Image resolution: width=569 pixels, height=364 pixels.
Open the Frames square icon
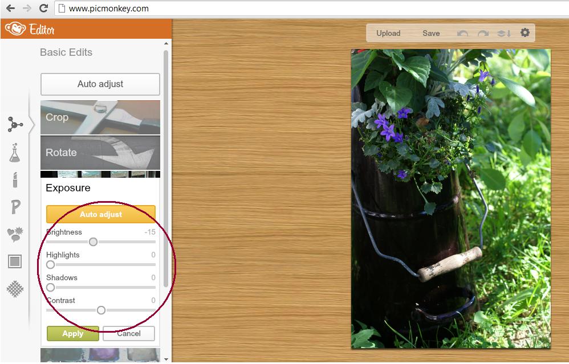coord(15,261)
